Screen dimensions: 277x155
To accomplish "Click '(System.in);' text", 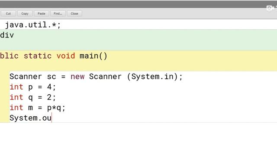I will click(155, 77).
